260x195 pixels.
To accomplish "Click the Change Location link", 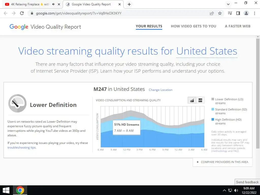I will [160, 90].
